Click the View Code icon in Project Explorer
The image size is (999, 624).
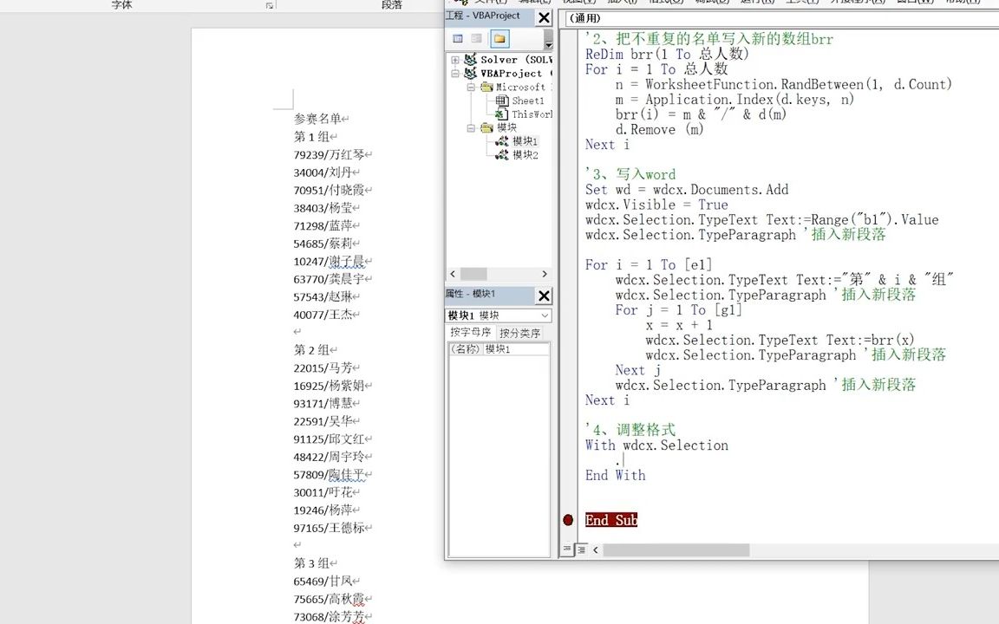(458, 38)
